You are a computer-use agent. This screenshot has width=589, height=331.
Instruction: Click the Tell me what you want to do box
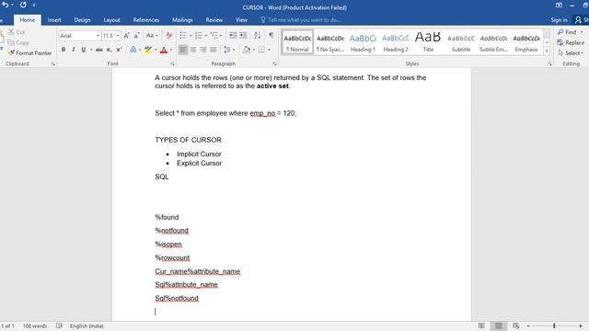point(301,20)
